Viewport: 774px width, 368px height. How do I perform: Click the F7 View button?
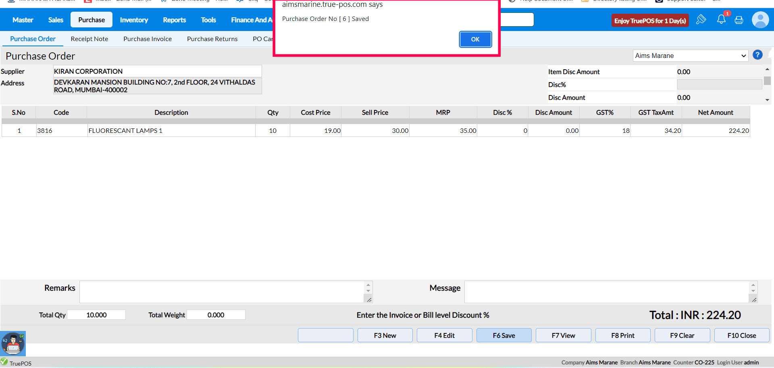pyautogui.click(x=564, y=335)
